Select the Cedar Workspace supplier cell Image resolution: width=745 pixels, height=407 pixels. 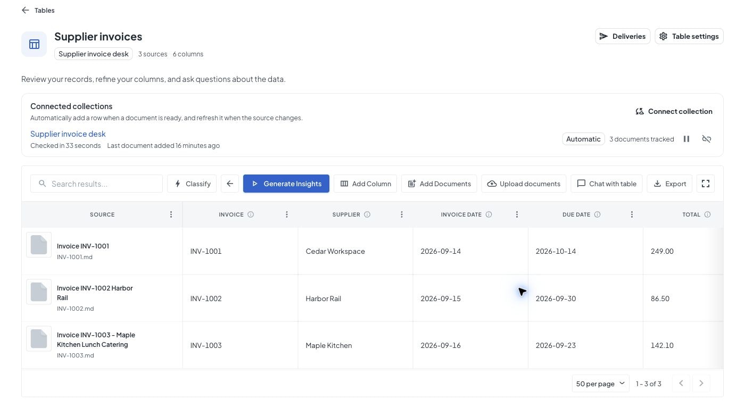pyautogui.click(x=355, y=251)
